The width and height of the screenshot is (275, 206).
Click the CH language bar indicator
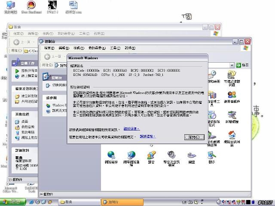point(184,202)
